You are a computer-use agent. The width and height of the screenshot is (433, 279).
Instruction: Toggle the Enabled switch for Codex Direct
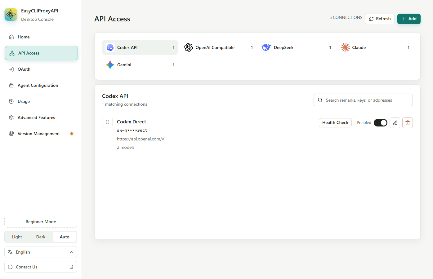point(381,123)
